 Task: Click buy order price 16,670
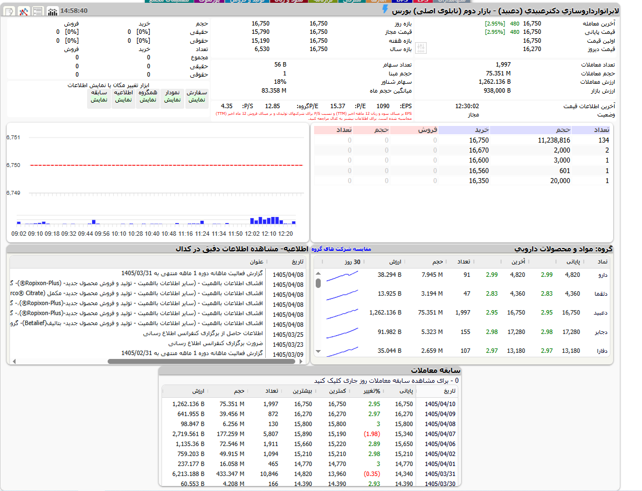[479, 150]
